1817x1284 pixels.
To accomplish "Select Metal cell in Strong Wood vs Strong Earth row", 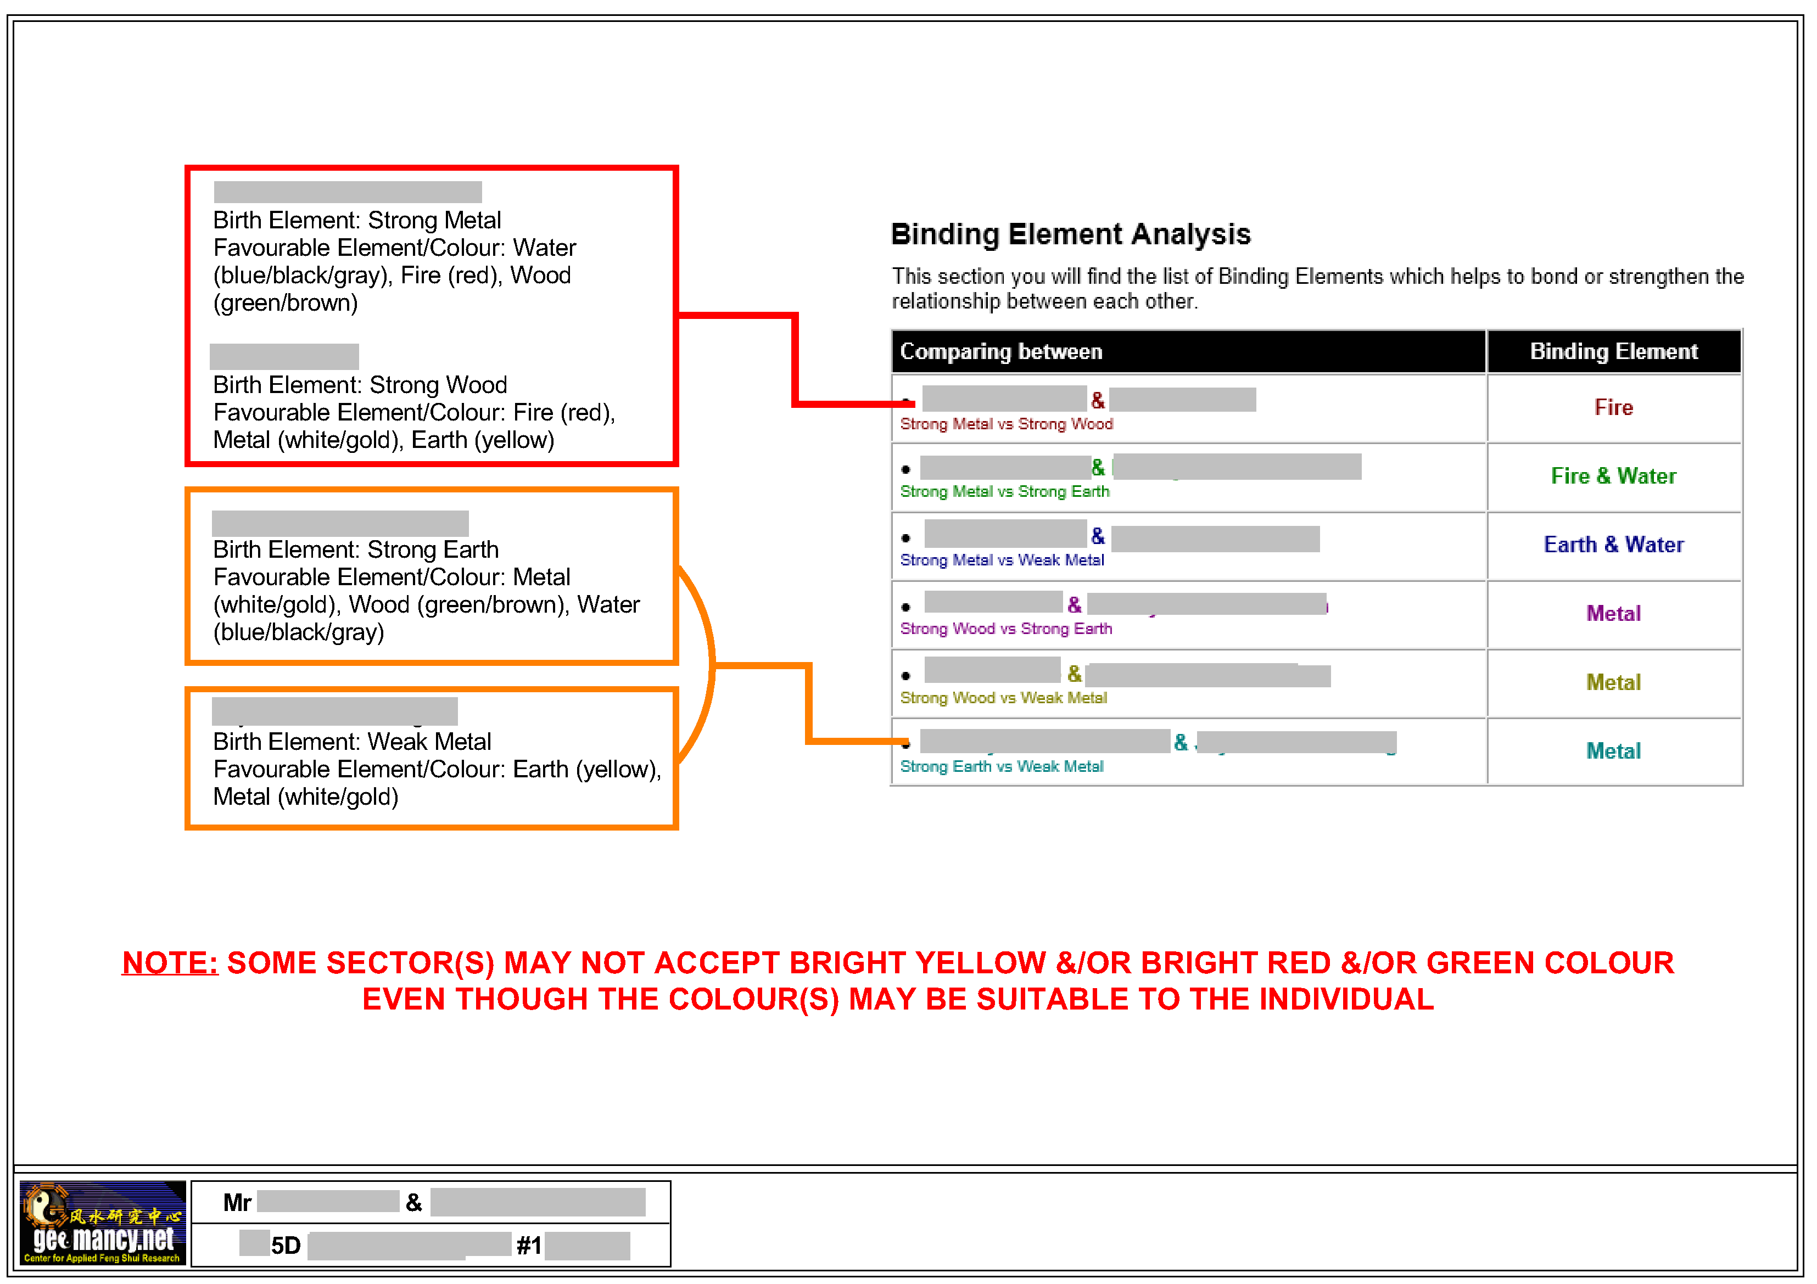I will [x=1614, y=614].
